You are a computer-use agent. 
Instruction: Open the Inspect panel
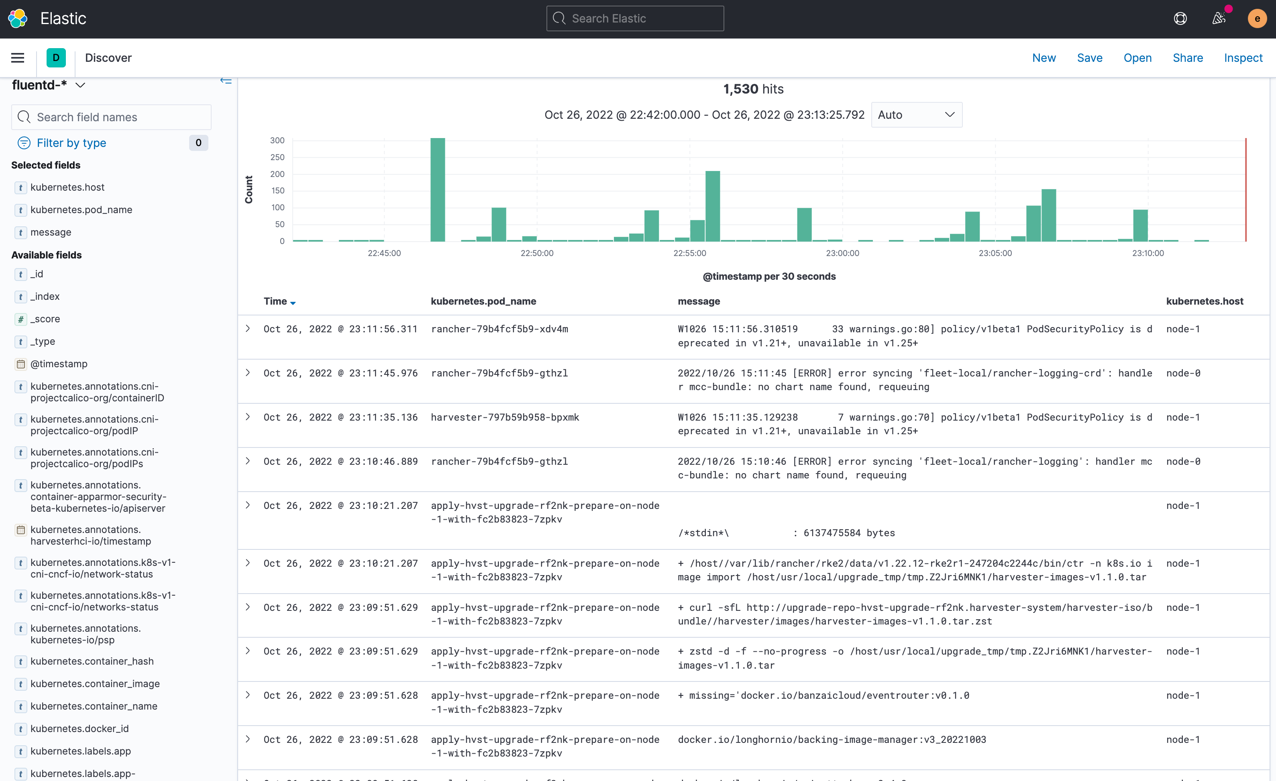coord(1243,57)
